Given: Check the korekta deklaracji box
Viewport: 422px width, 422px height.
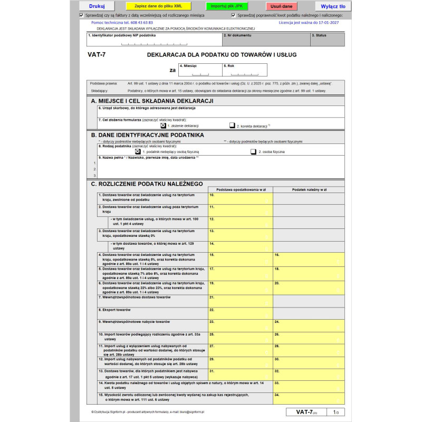Looking at the screenshot, I should tap(232, 126).
